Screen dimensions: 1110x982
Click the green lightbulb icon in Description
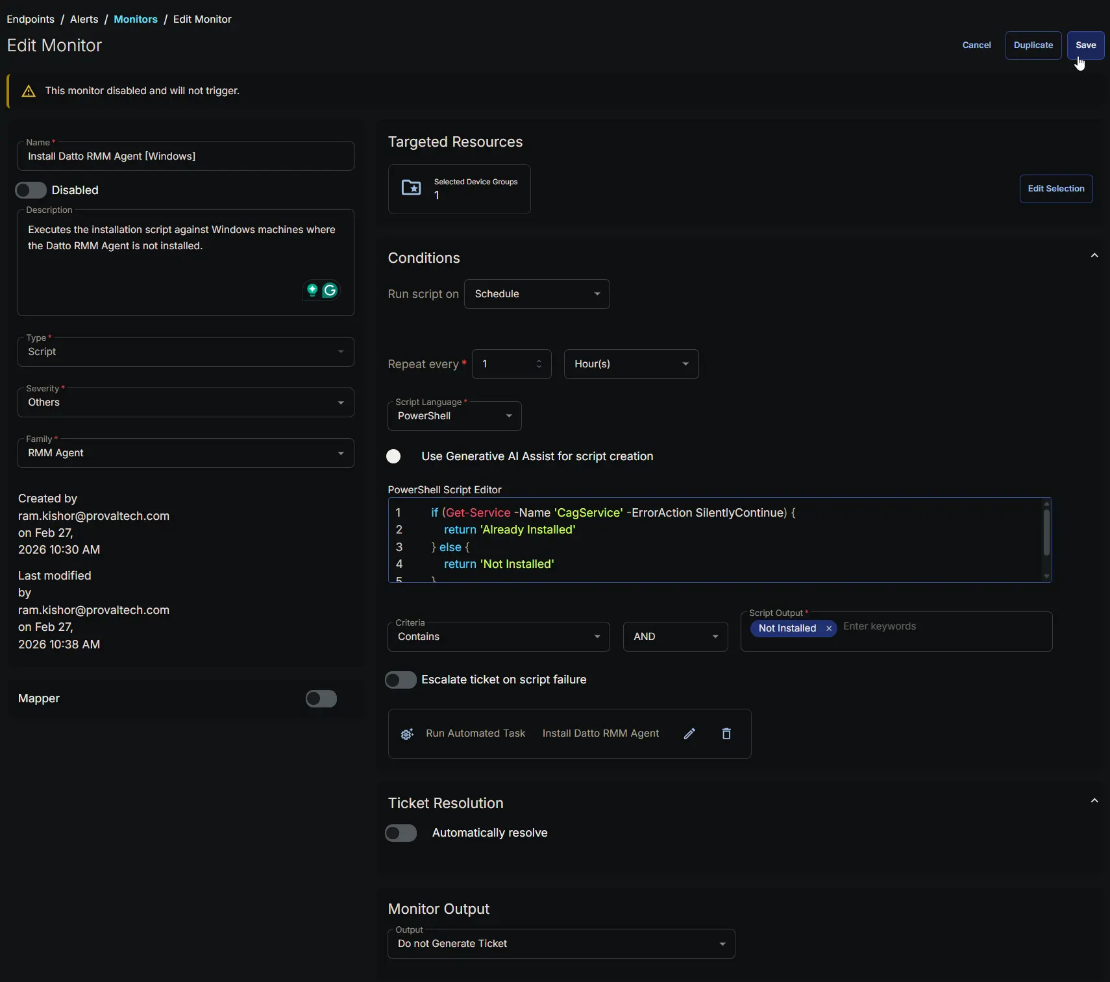[312, 290]
